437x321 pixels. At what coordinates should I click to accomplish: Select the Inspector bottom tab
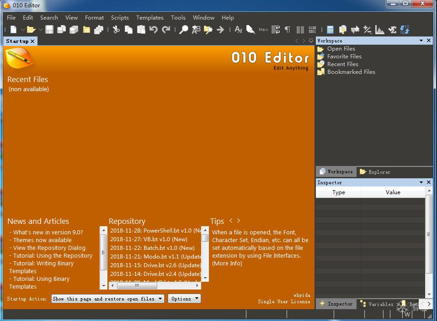(x=336, y=304)
